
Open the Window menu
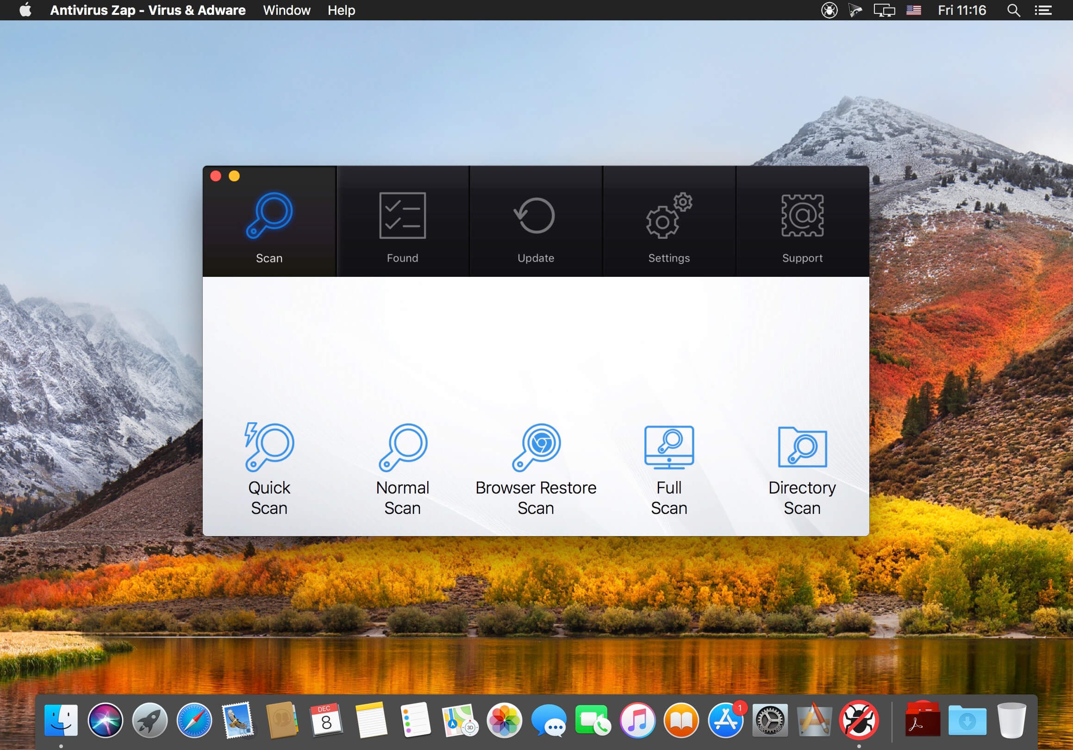coord(287,10)
